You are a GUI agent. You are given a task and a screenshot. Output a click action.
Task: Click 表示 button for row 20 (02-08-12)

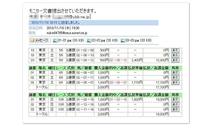point(175,60)
